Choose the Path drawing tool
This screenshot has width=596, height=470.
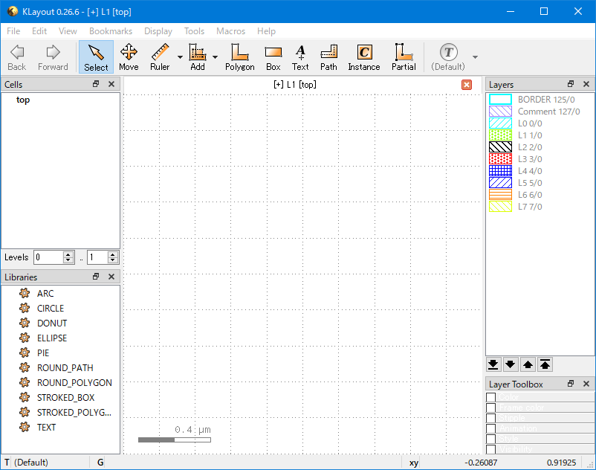click(328, 57)
